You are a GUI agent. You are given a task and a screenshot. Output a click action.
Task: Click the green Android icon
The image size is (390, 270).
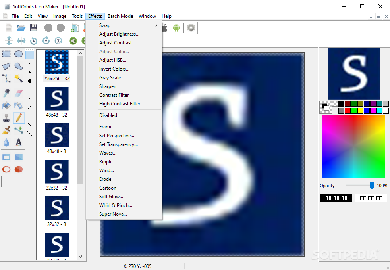(176, 28)
